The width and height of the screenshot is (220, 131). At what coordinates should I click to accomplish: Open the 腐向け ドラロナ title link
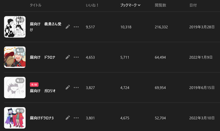coord(43,57)
